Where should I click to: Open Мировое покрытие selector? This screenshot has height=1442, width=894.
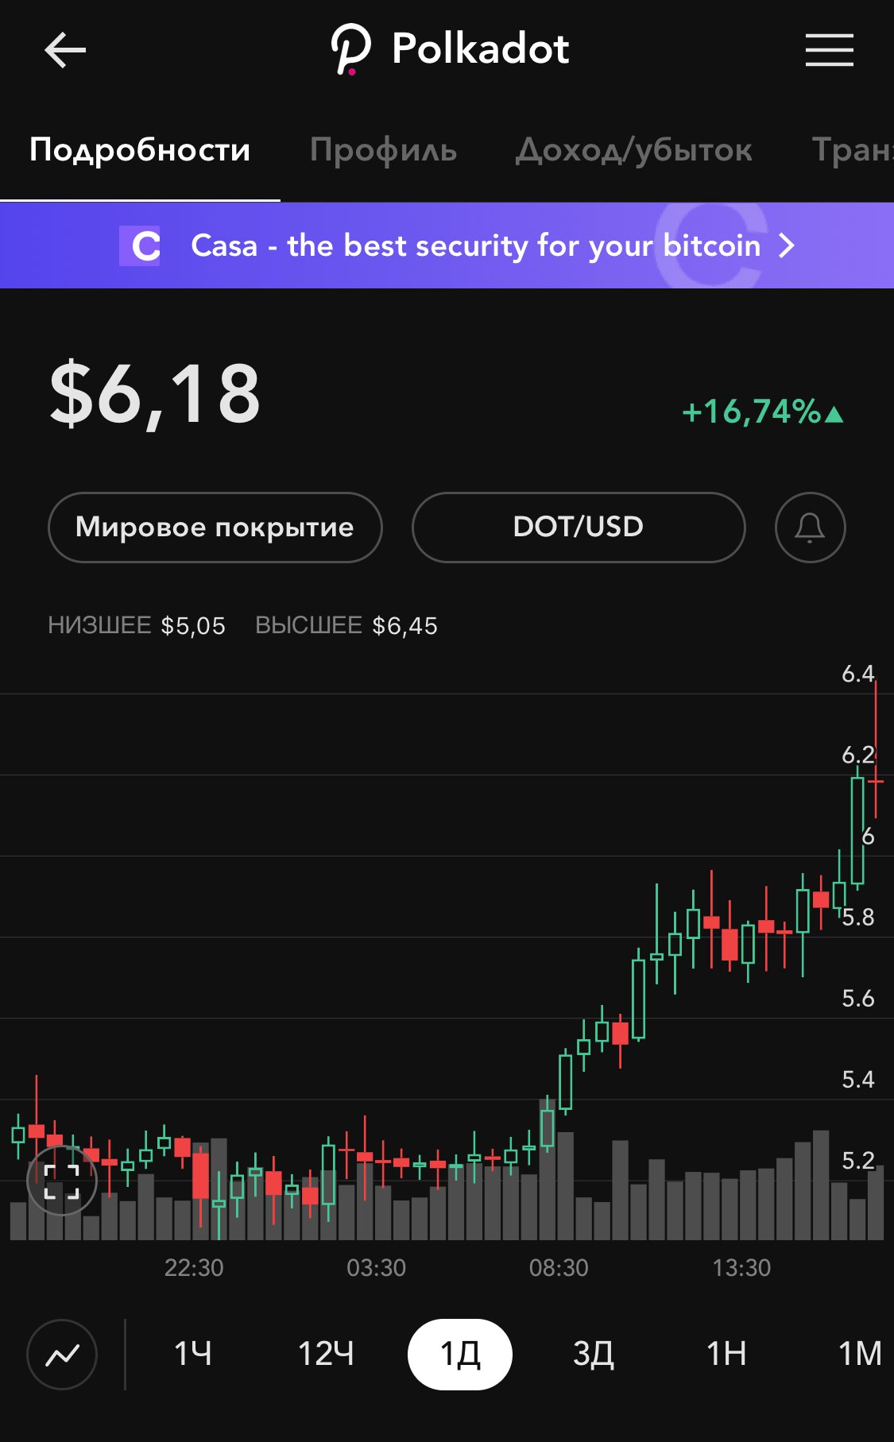pos(215,528)
